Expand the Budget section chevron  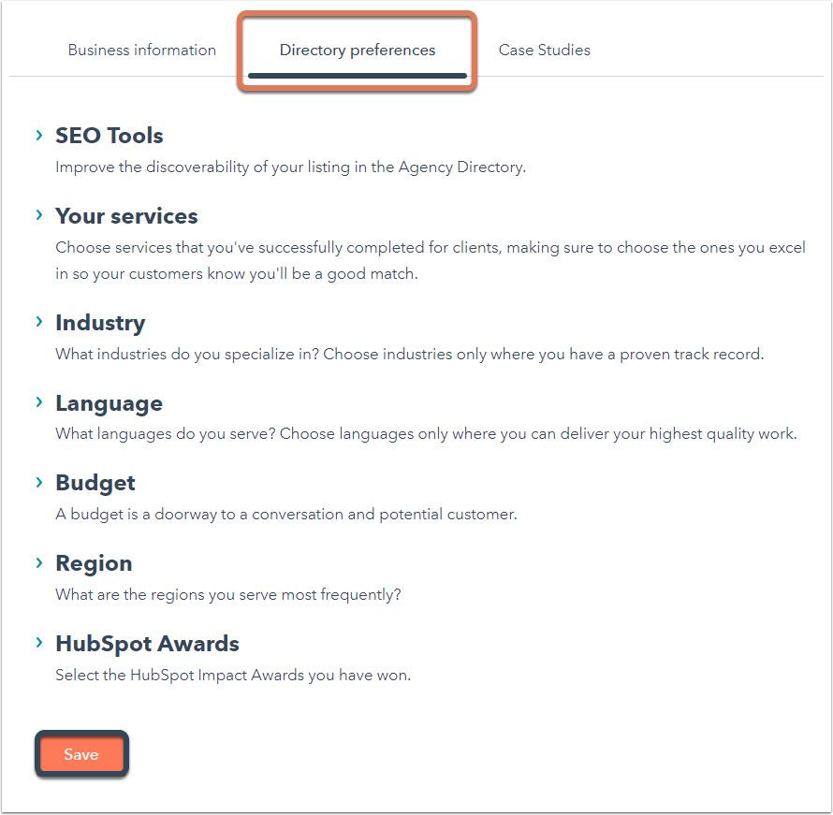[x=39, y=482]
